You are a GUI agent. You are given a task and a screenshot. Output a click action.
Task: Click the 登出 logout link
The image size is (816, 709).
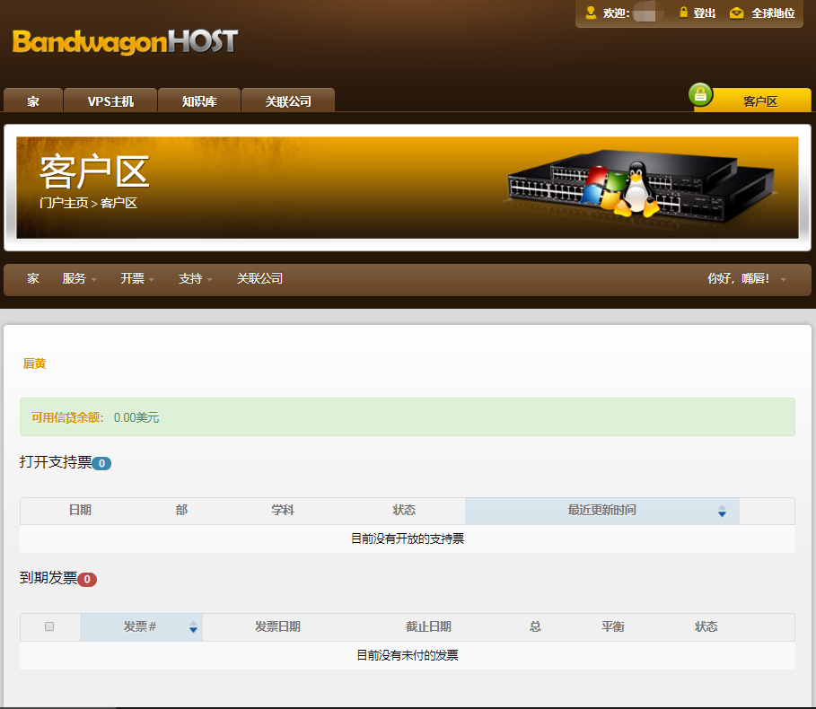pos(705,13)
